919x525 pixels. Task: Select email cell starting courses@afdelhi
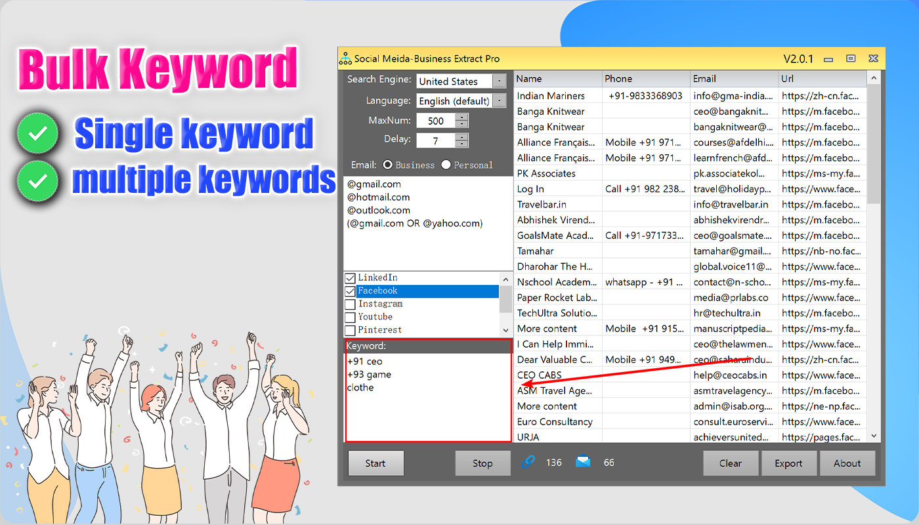pos(734,142)
